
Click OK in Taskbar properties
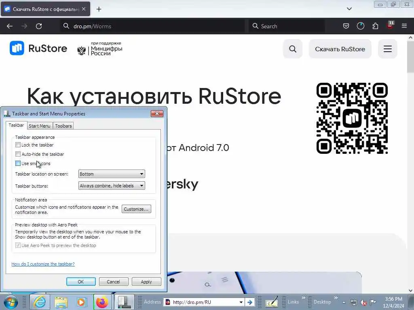(81, 281)
